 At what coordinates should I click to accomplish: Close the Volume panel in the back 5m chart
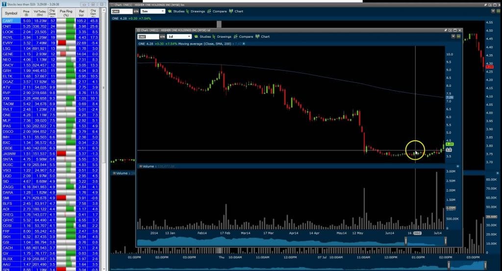click(497, 173)
